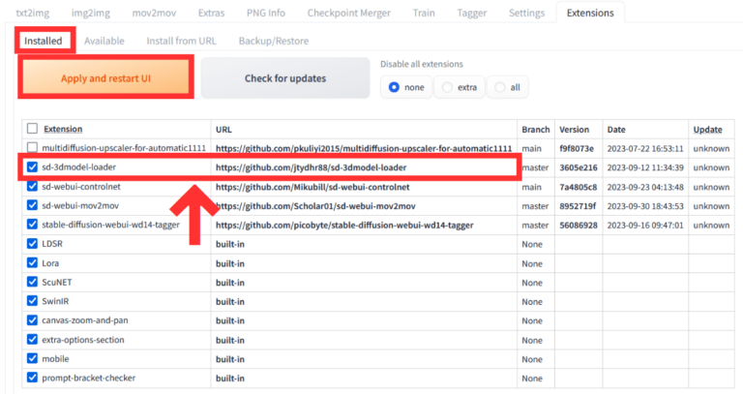
Task: Switch to the txt2img tab
Action: click(33, 13)
